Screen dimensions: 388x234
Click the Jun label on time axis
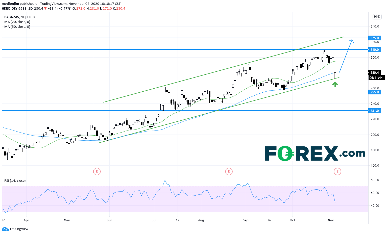pos(109,220)
